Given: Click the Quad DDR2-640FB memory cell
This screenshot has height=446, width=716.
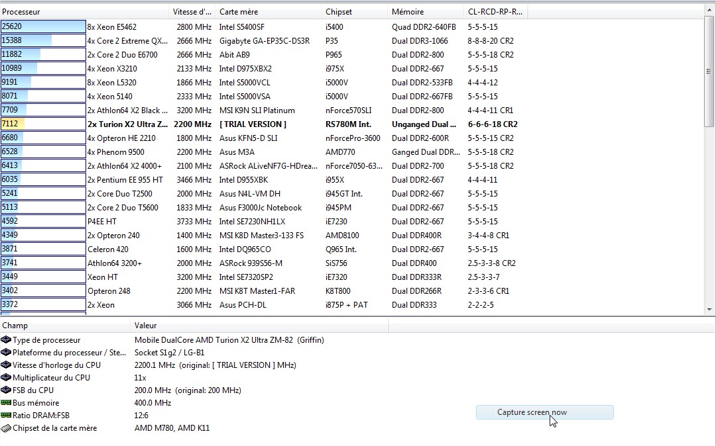Looking at the screenshot, I should tap(424, 27).
